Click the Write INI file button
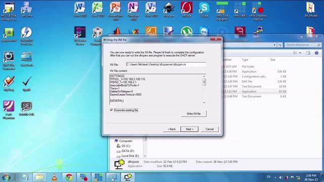 click(x=193, y=114)
